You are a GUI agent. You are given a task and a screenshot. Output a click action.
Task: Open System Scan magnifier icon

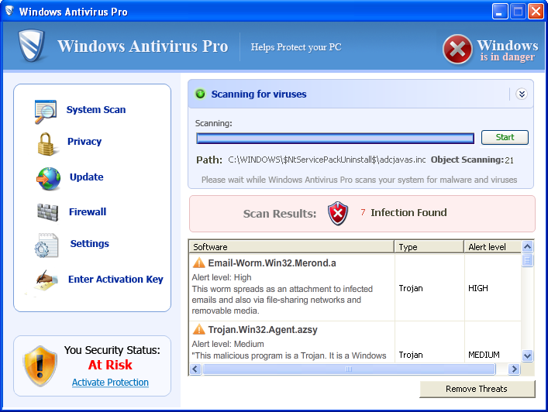click(x=46, y=112)
